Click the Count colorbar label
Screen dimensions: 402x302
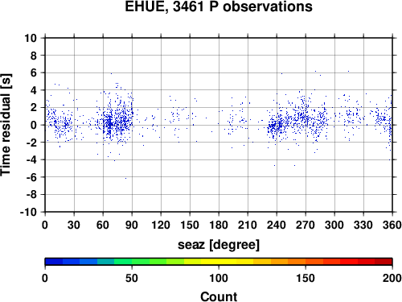pos(219,296)
